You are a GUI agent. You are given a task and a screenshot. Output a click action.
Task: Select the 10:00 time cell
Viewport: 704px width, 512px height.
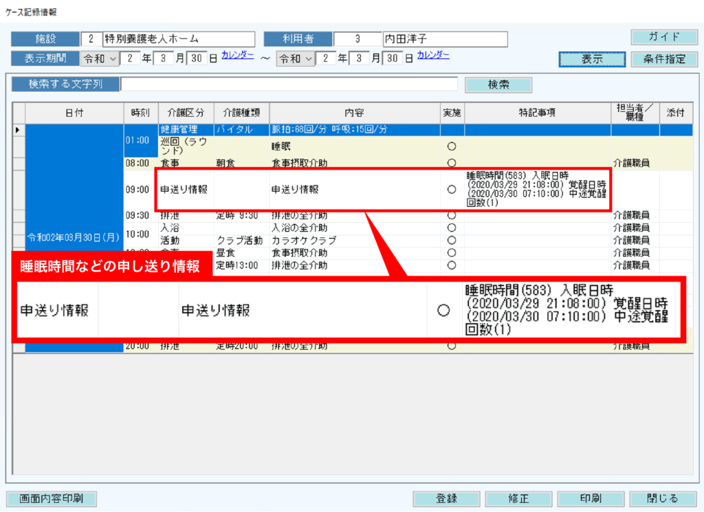[x=140, y=234]
